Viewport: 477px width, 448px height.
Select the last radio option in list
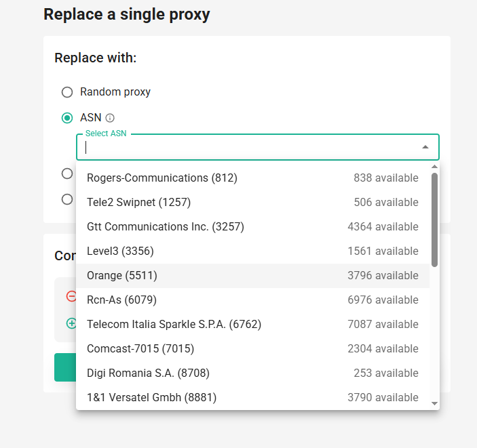pos(67,200)
